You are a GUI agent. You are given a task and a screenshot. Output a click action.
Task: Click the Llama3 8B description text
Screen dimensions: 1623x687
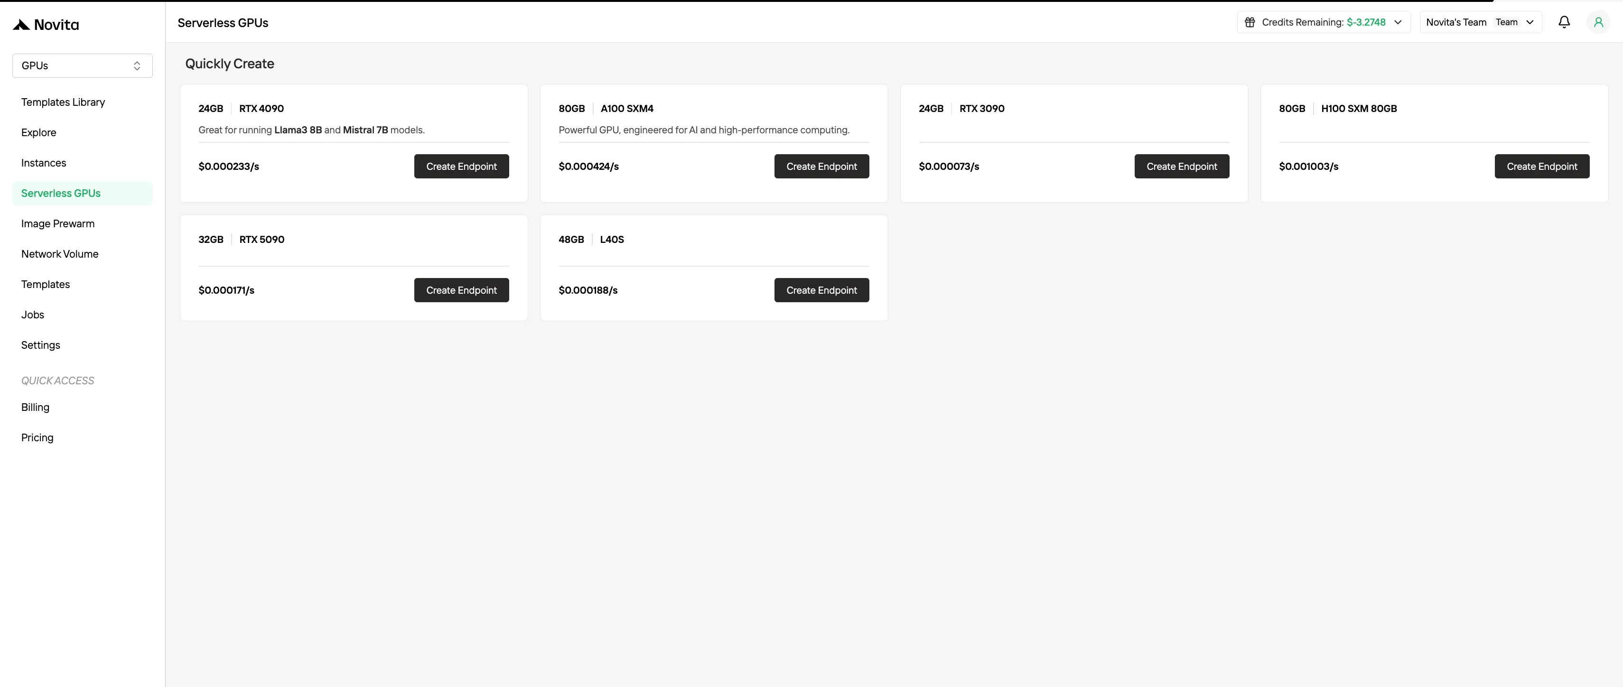(311, 130)
